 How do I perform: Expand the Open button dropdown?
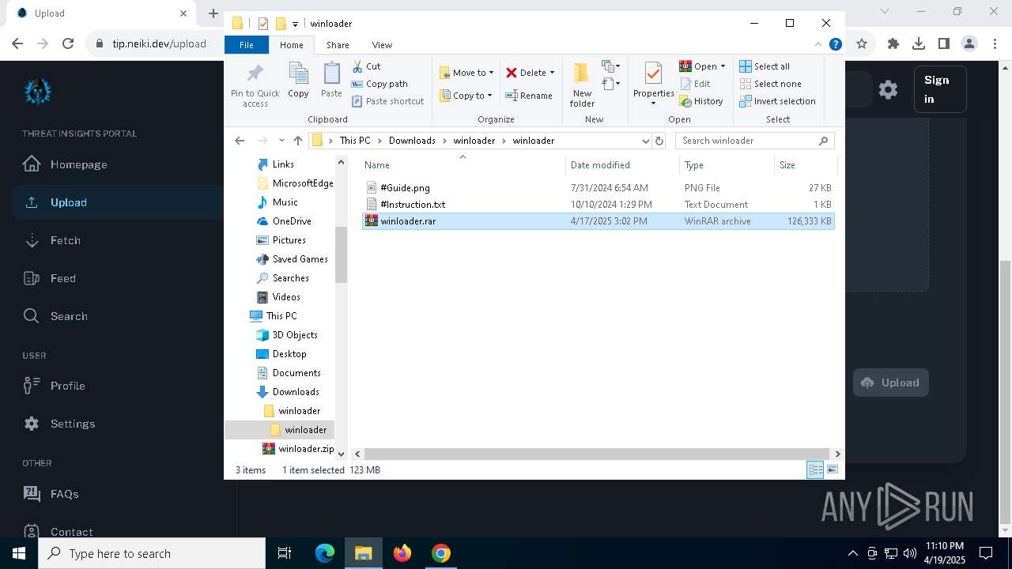pos(723,66)
